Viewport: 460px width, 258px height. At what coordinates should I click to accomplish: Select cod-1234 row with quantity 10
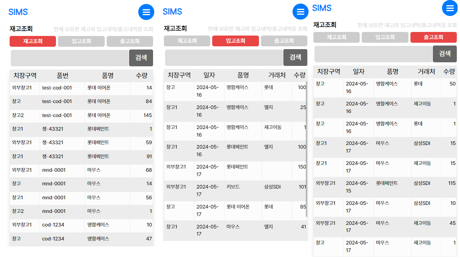[81, 225]
